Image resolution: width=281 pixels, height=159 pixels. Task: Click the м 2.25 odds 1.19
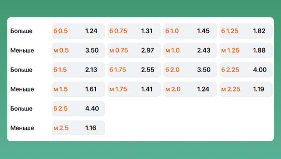coord(246,89)
